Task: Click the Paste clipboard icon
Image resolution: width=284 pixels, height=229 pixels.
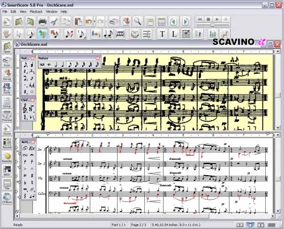Action: (78, 22)
